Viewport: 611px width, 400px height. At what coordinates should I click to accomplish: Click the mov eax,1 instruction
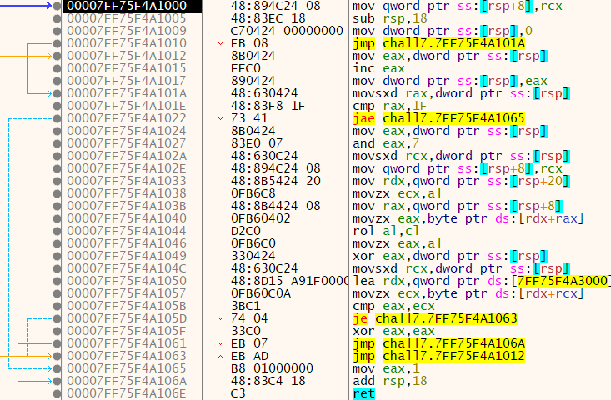[x=386, y=368]
